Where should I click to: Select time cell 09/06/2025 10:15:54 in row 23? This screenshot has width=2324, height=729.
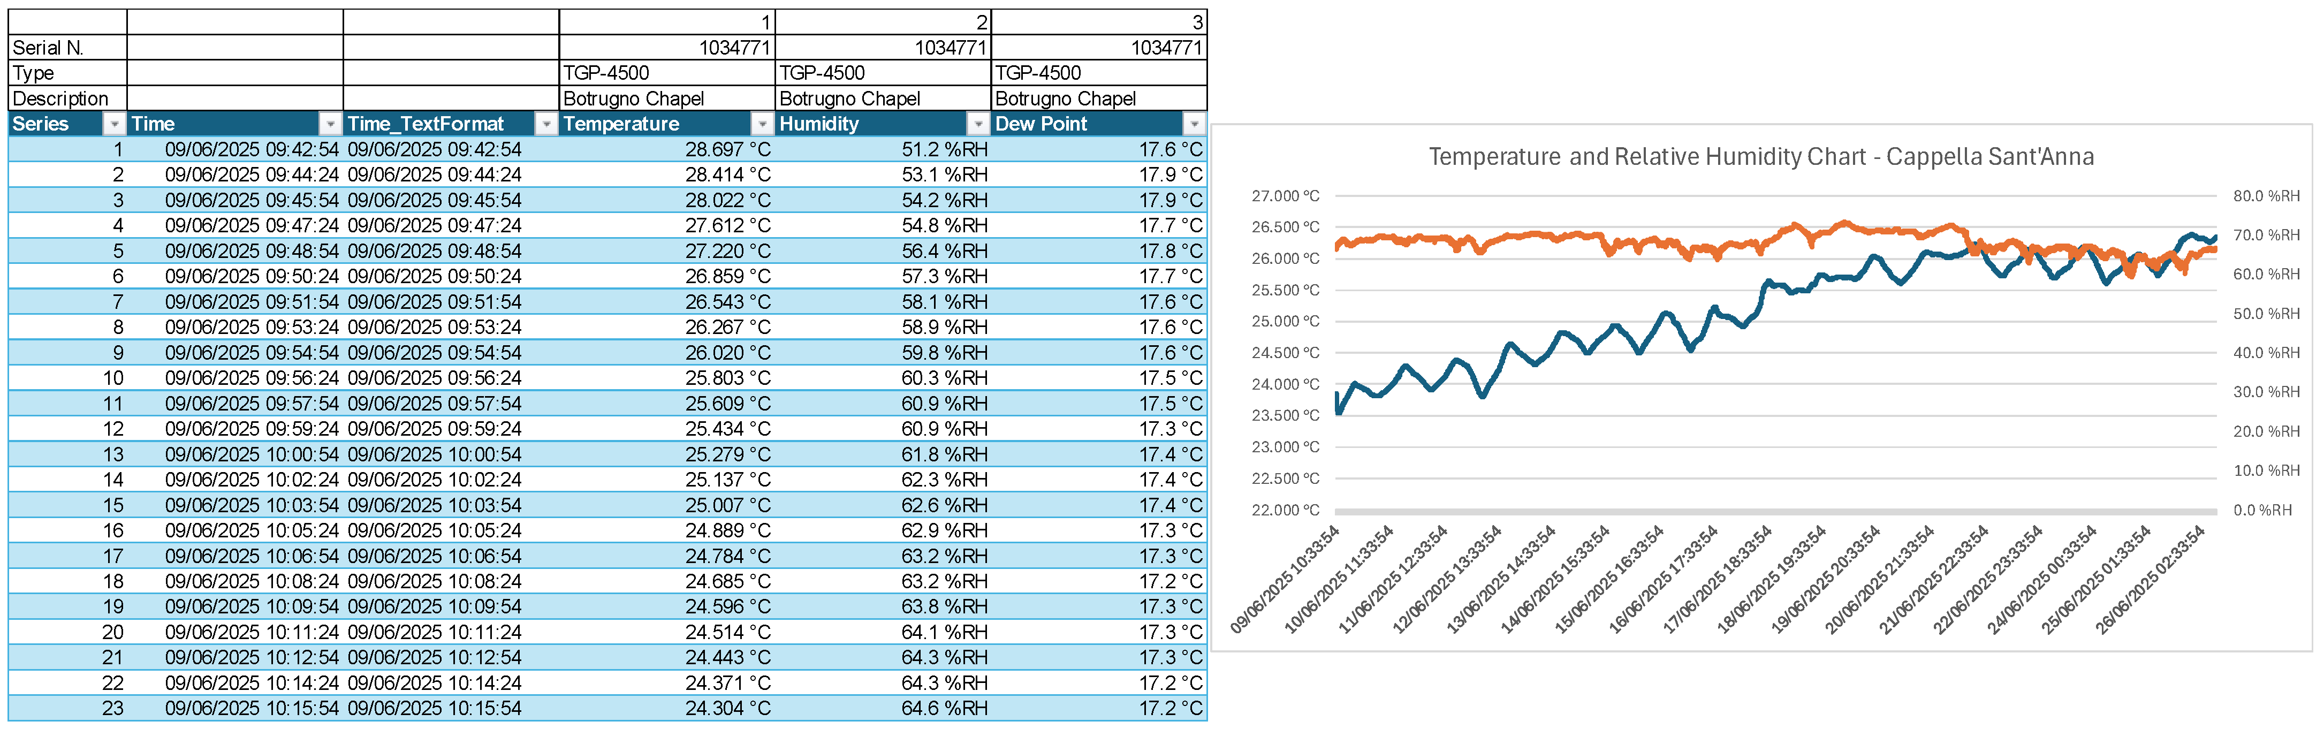[234, 708]
